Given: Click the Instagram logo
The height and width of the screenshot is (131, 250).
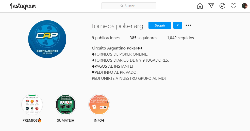Looking at the screenshot, I should (23, 6).
